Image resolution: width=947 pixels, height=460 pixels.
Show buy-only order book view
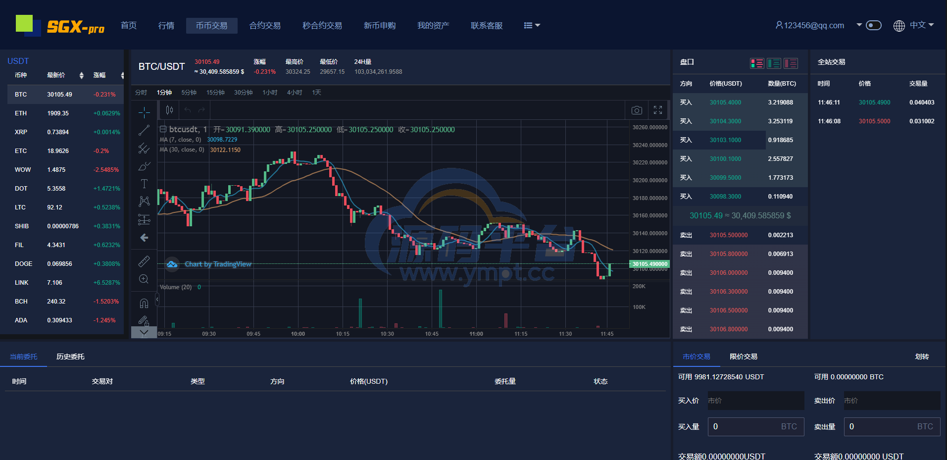point(774,63)
